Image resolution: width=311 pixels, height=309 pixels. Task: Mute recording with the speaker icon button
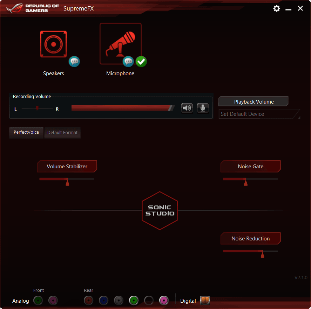pos(187,108)
